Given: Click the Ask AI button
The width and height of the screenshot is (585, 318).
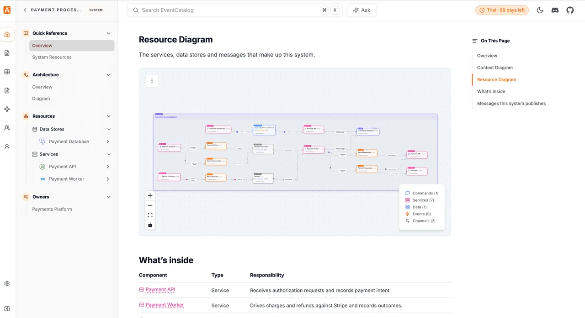Looking at the screenshot, I should click(x=362, y=10).
